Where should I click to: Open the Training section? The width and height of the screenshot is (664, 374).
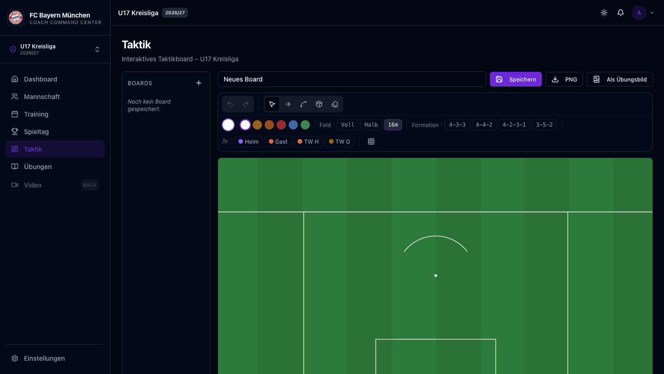click(x=55, y=114)
